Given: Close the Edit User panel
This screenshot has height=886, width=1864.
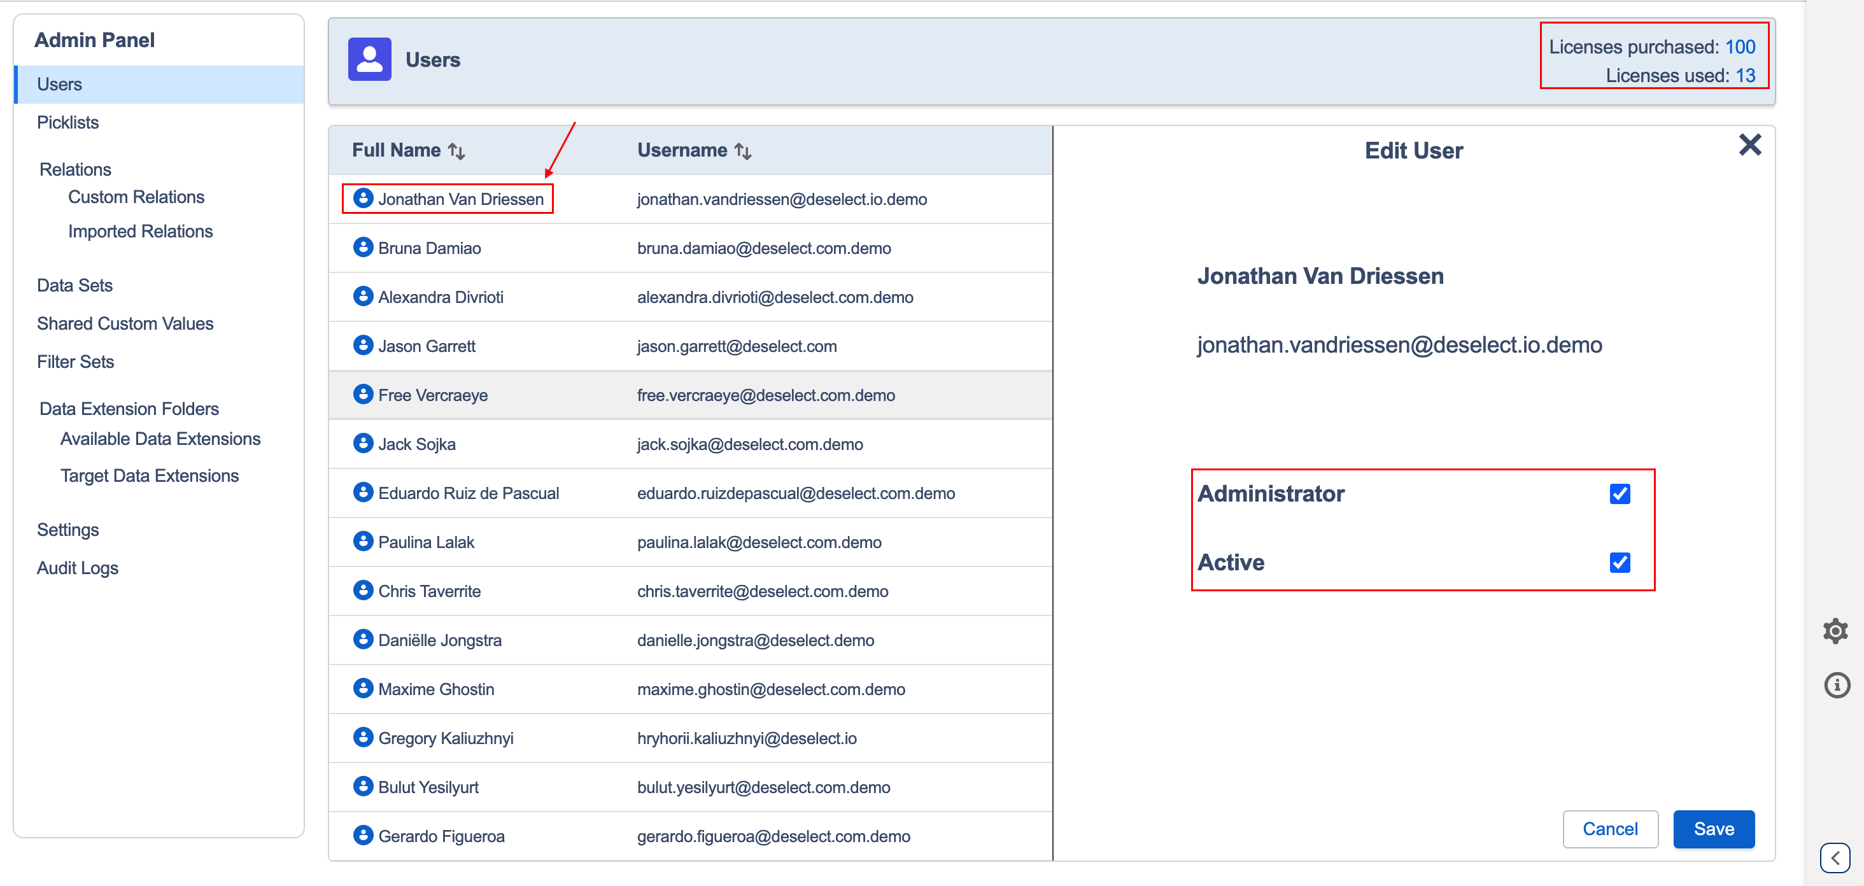Looking at the screenshot, I should (1749, 144).
